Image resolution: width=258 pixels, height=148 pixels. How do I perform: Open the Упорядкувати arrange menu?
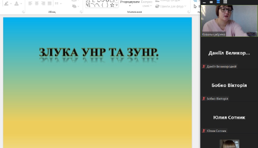coord(130,4)
